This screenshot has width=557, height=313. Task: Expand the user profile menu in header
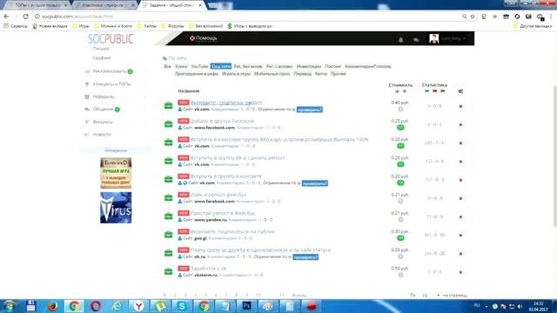pyautogui.click(x=447, y=38)
